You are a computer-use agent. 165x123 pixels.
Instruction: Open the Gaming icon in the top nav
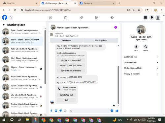point(112,17)
